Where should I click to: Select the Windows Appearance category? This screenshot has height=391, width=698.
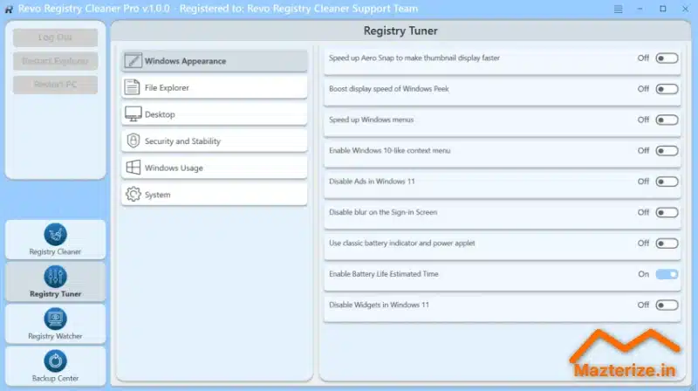tap(214, 60)
